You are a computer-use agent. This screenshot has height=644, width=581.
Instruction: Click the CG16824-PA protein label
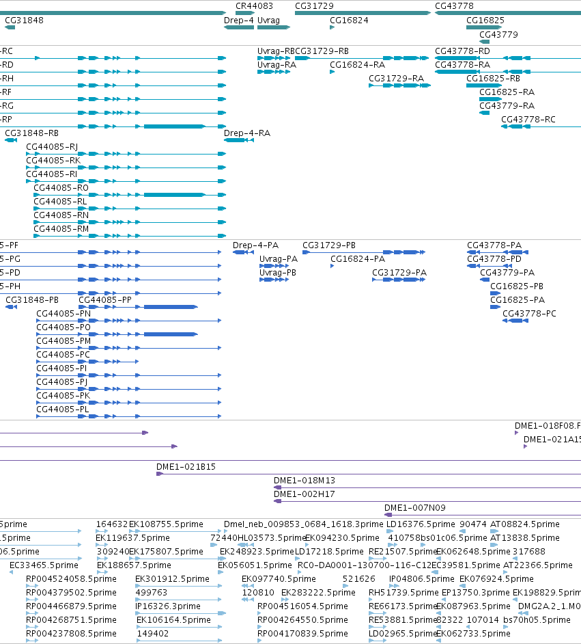(358, 258)
